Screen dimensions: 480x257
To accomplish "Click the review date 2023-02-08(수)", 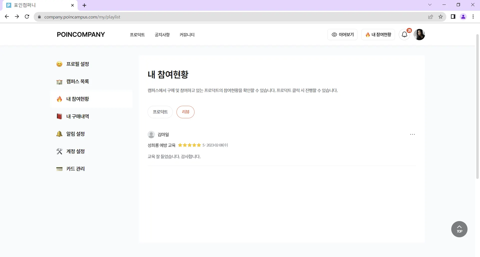I will [217, 145].
